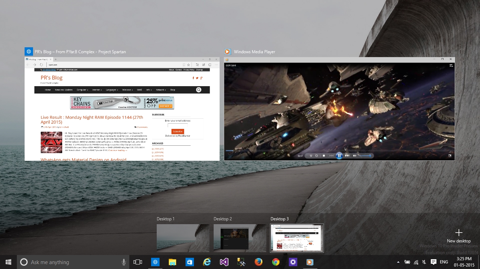Click the muted volume tray icon

tap(424, 262)
